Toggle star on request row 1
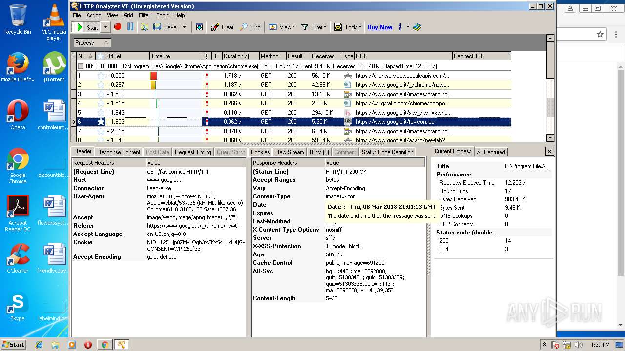Screen dimensions: 625x351 pos(101,76)
